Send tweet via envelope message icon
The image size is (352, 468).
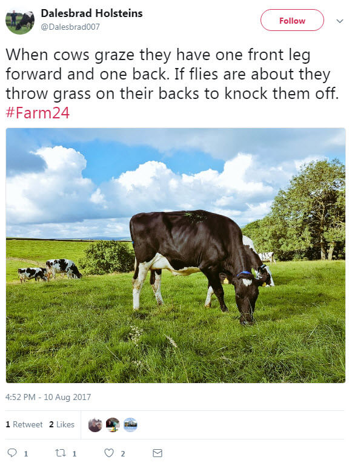click(x=158, y=453)
